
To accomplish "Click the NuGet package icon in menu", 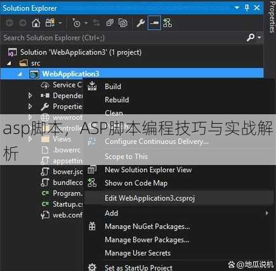I will (x=92, y=227).
